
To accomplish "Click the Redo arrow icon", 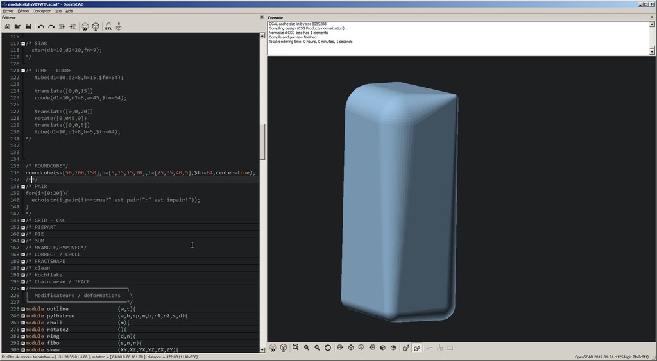I will coord(51,27).
